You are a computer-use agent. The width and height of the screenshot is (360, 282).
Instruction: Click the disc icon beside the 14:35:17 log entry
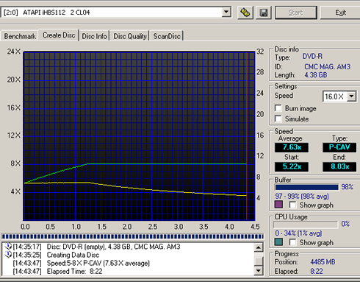tap(8, 246)
